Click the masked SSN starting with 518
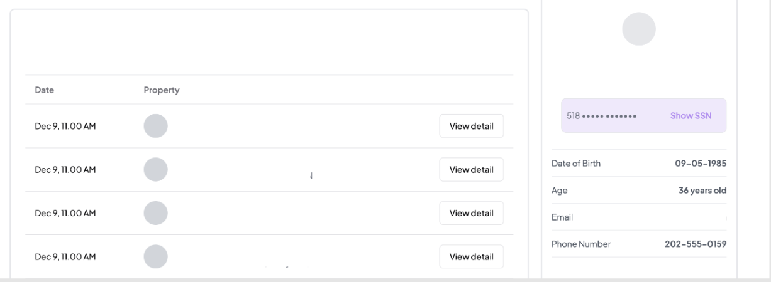771x282 pixels. point(602,116)
